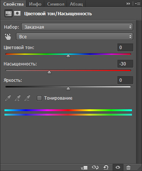The width and height of the screenshot is (142, 171).
Task: Click the Насыщенность slider handle
Action: point(49,72)
